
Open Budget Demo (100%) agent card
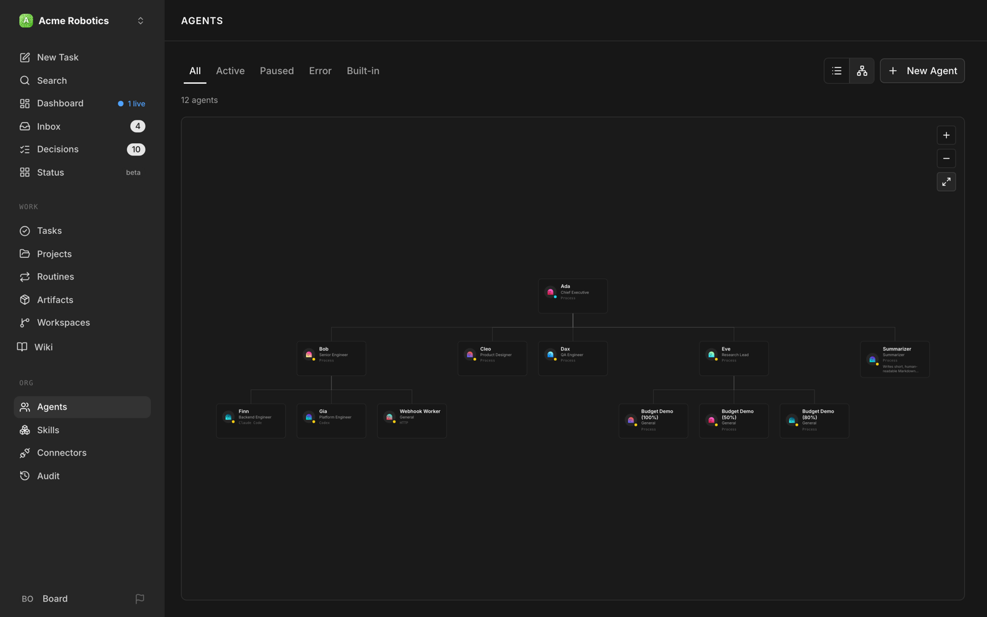pyautogui.click(x=653, y=421)
